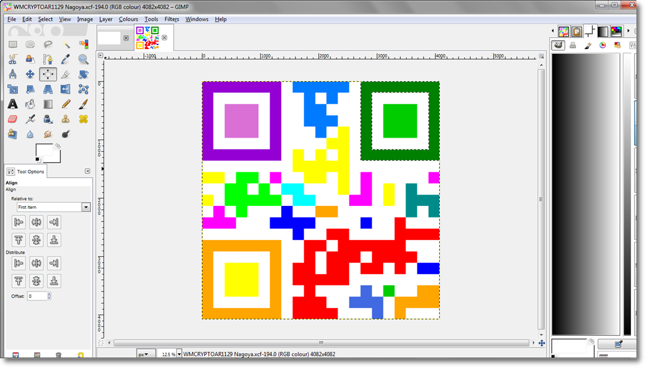
Task: Open the 'Relative to' First item dropdown
Action: 53,207
